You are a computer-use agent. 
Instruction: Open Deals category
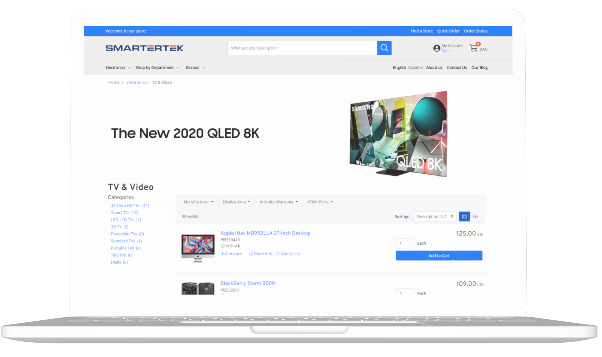click(119, 263)
